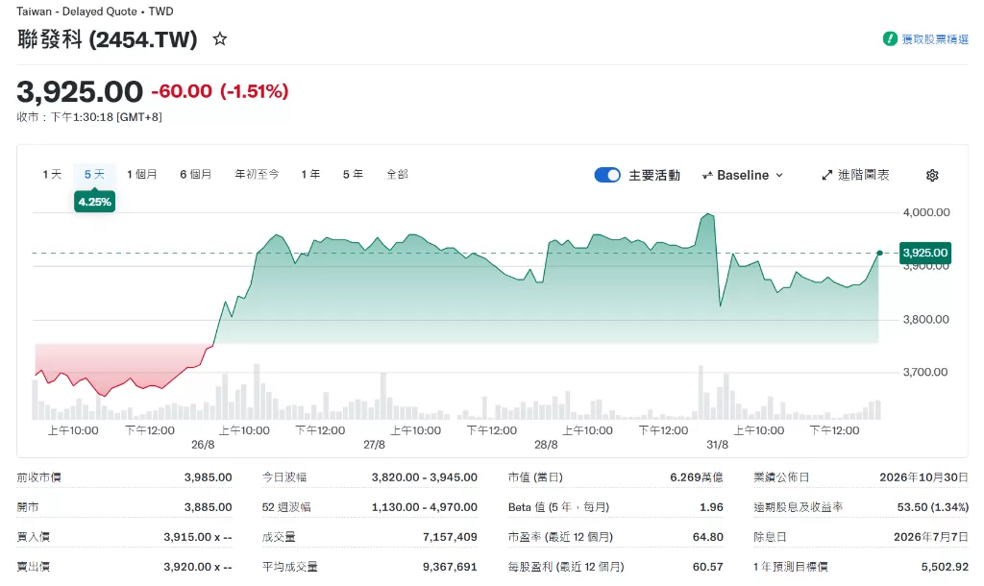Click the -60.00 (-1.51%) price change

[x=220, y=91]
